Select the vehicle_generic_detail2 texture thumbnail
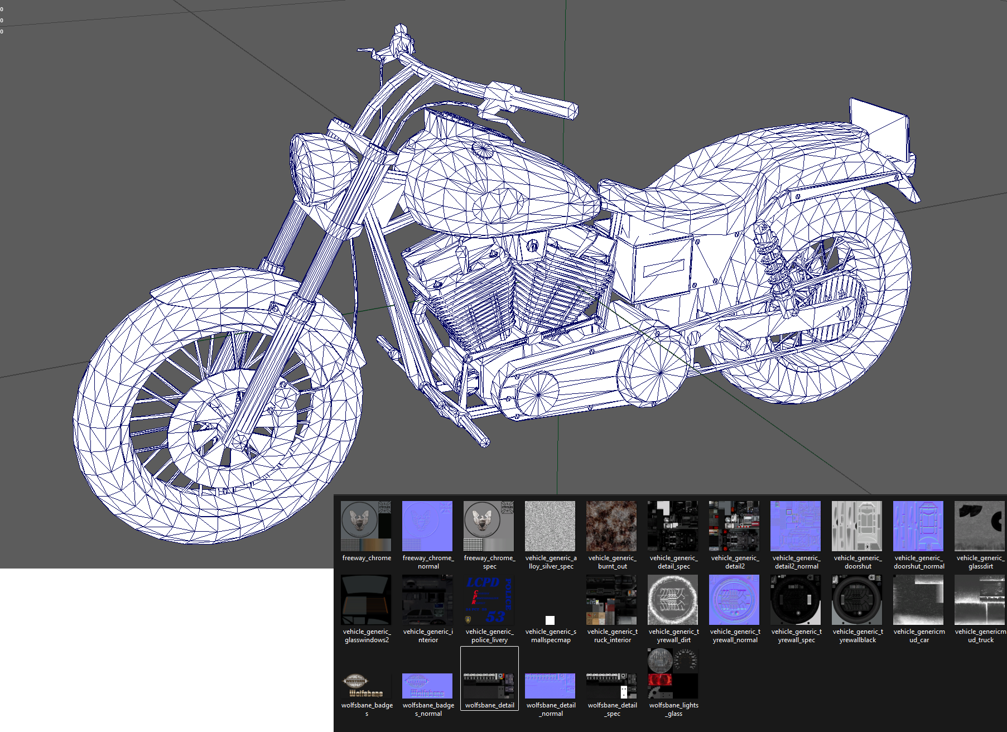 pos(734,526)
